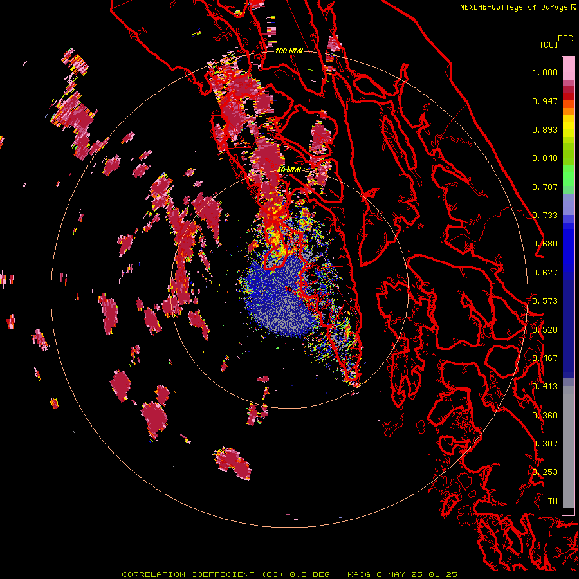Viewport: 579px width, 579px height.
Task: Click the 50 NMI range ring label
Action: pyautogui.click(x=289, y=170)
